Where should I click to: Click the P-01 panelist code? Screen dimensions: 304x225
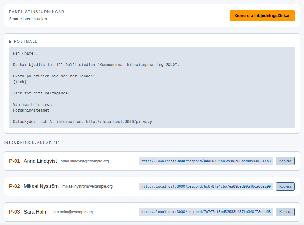tap(15, 161)
